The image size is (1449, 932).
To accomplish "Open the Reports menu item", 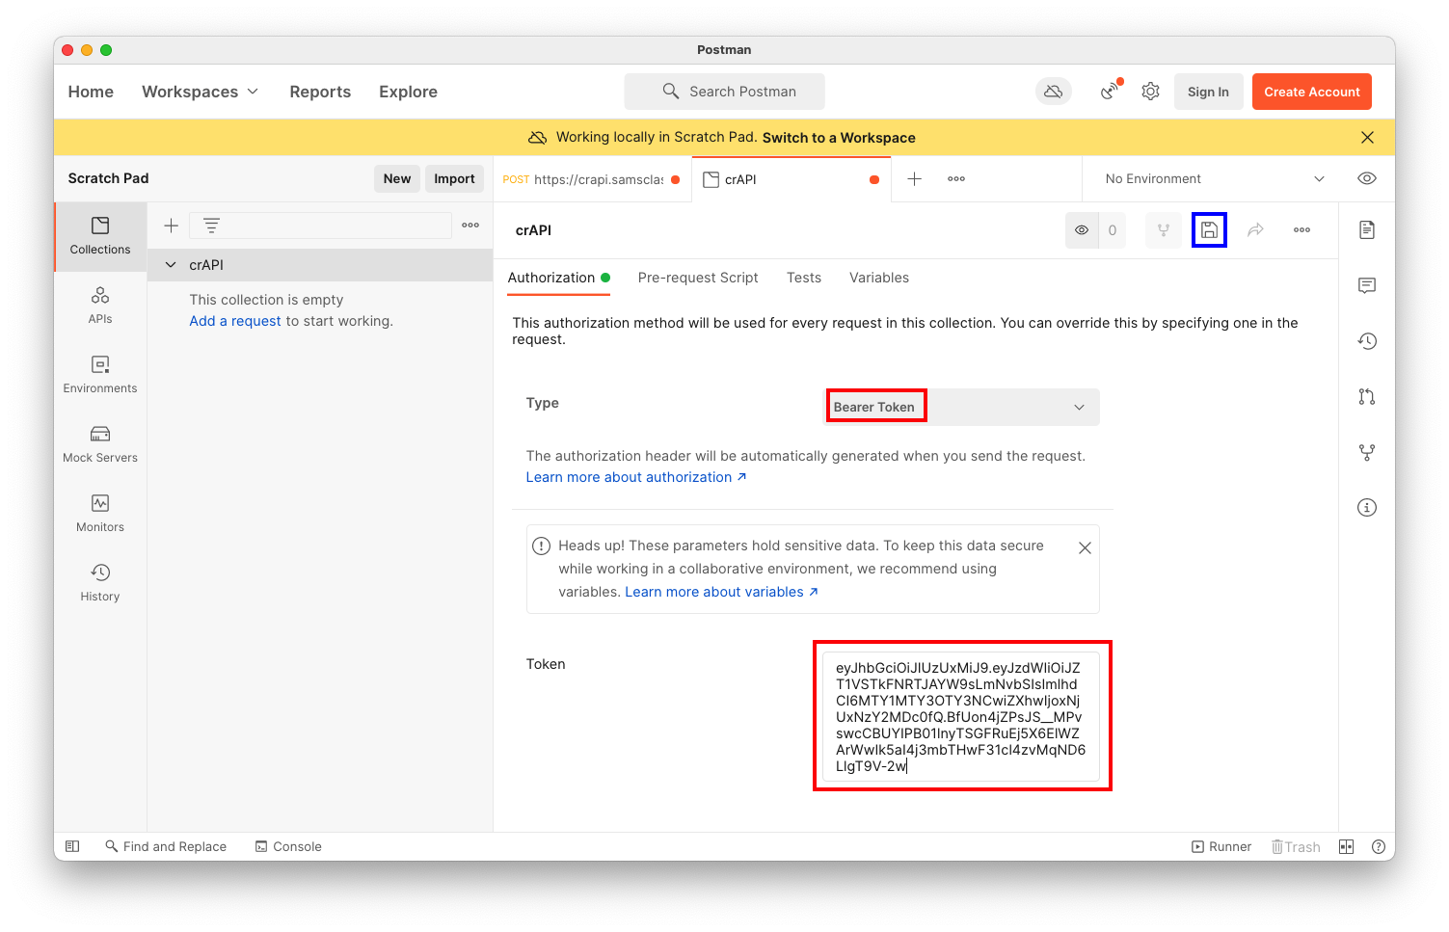I will point(320,92).
